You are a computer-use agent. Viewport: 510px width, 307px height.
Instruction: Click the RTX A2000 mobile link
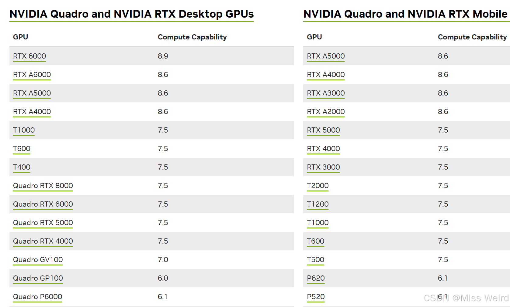[x=326, y=112]
